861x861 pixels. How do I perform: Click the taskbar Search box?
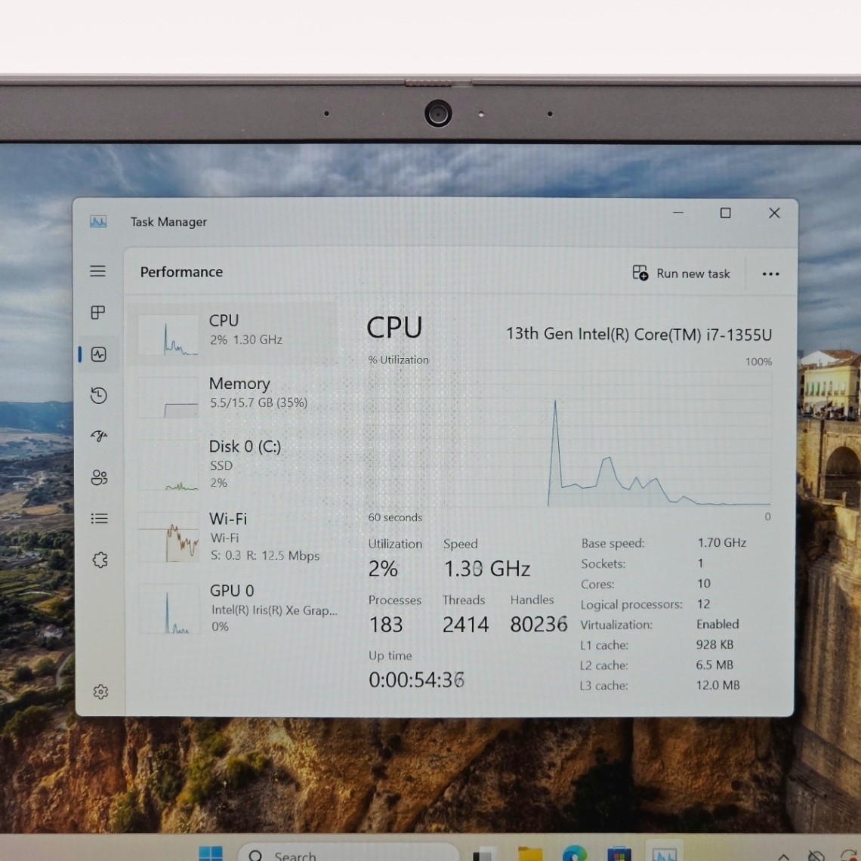[x=349, y=853]
